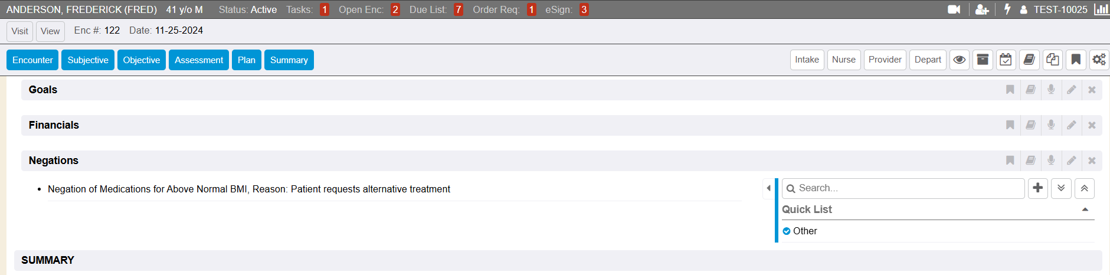Click the pencil edit icon in Negations row
The width and height of the screenshot is (1110, 275).
pyautogui.click(x=1072, y=161)
